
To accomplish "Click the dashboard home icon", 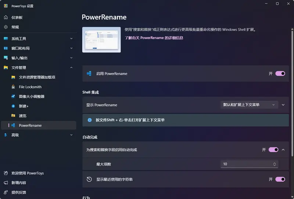I will pos(6,17).
